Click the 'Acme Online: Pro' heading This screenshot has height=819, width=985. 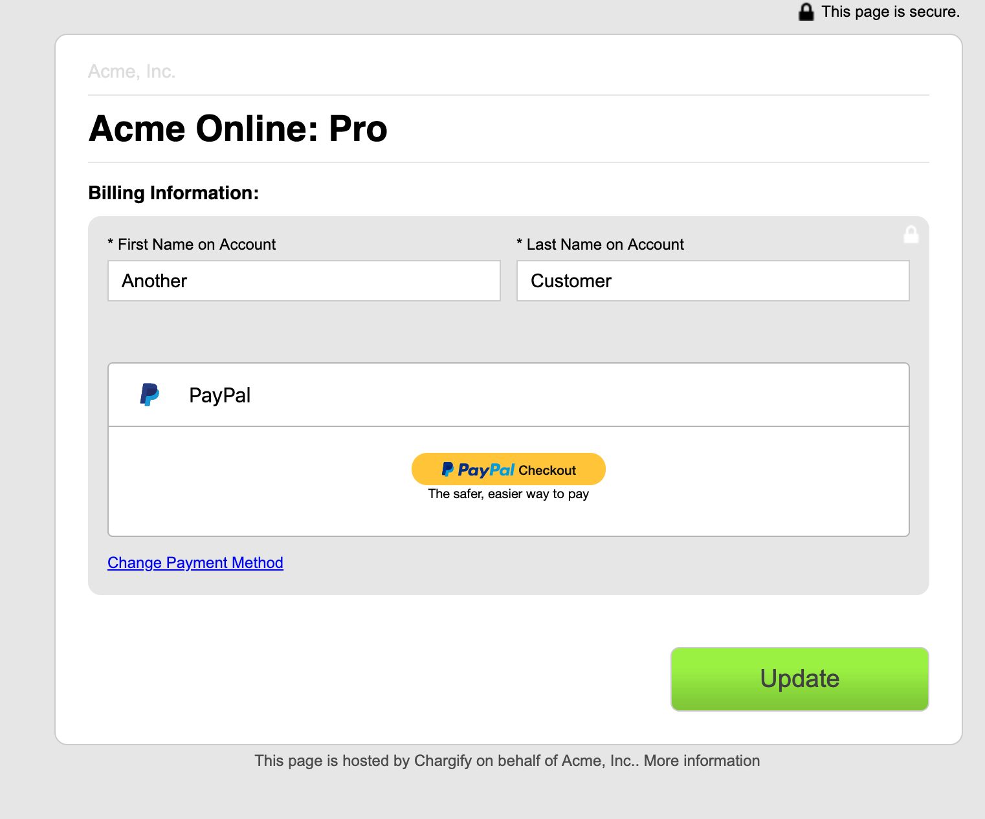pos(238,129)
